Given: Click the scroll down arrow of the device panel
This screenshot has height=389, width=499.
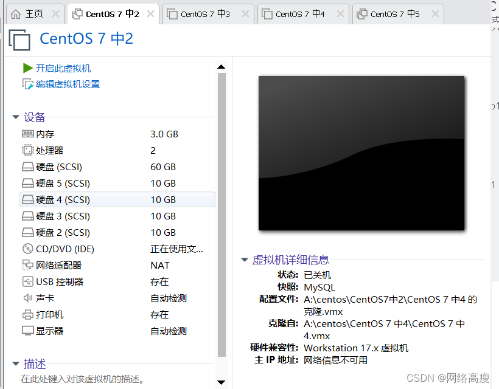Looking at the screenshot, I should [221, 382].
